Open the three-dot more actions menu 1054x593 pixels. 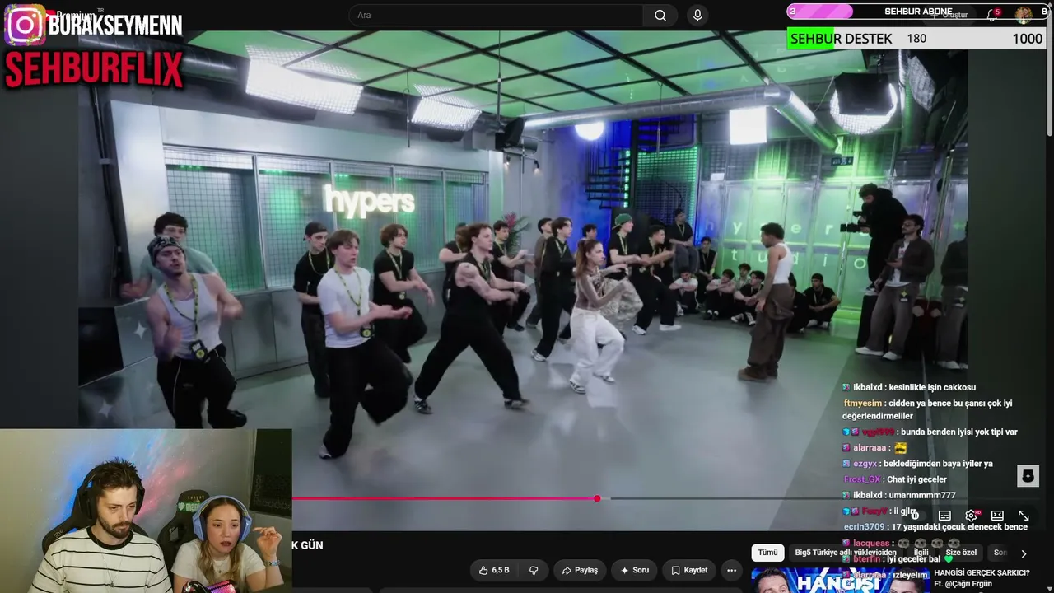pos(731,570)
